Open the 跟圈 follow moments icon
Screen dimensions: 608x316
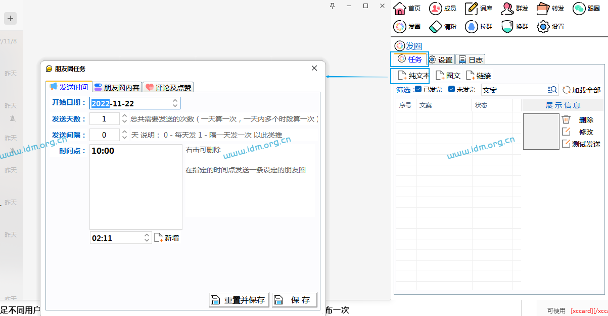pos(579,9)
